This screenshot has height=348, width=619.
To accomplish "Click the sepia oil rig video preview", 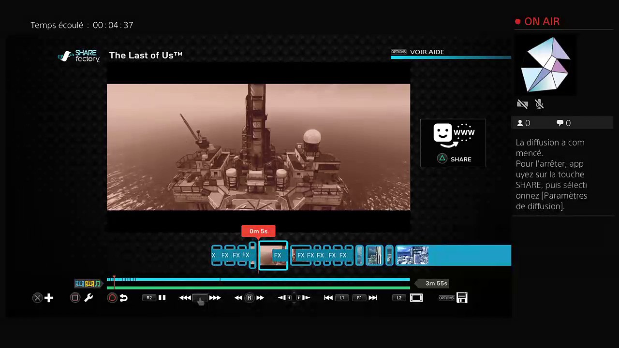I will 258,147.
